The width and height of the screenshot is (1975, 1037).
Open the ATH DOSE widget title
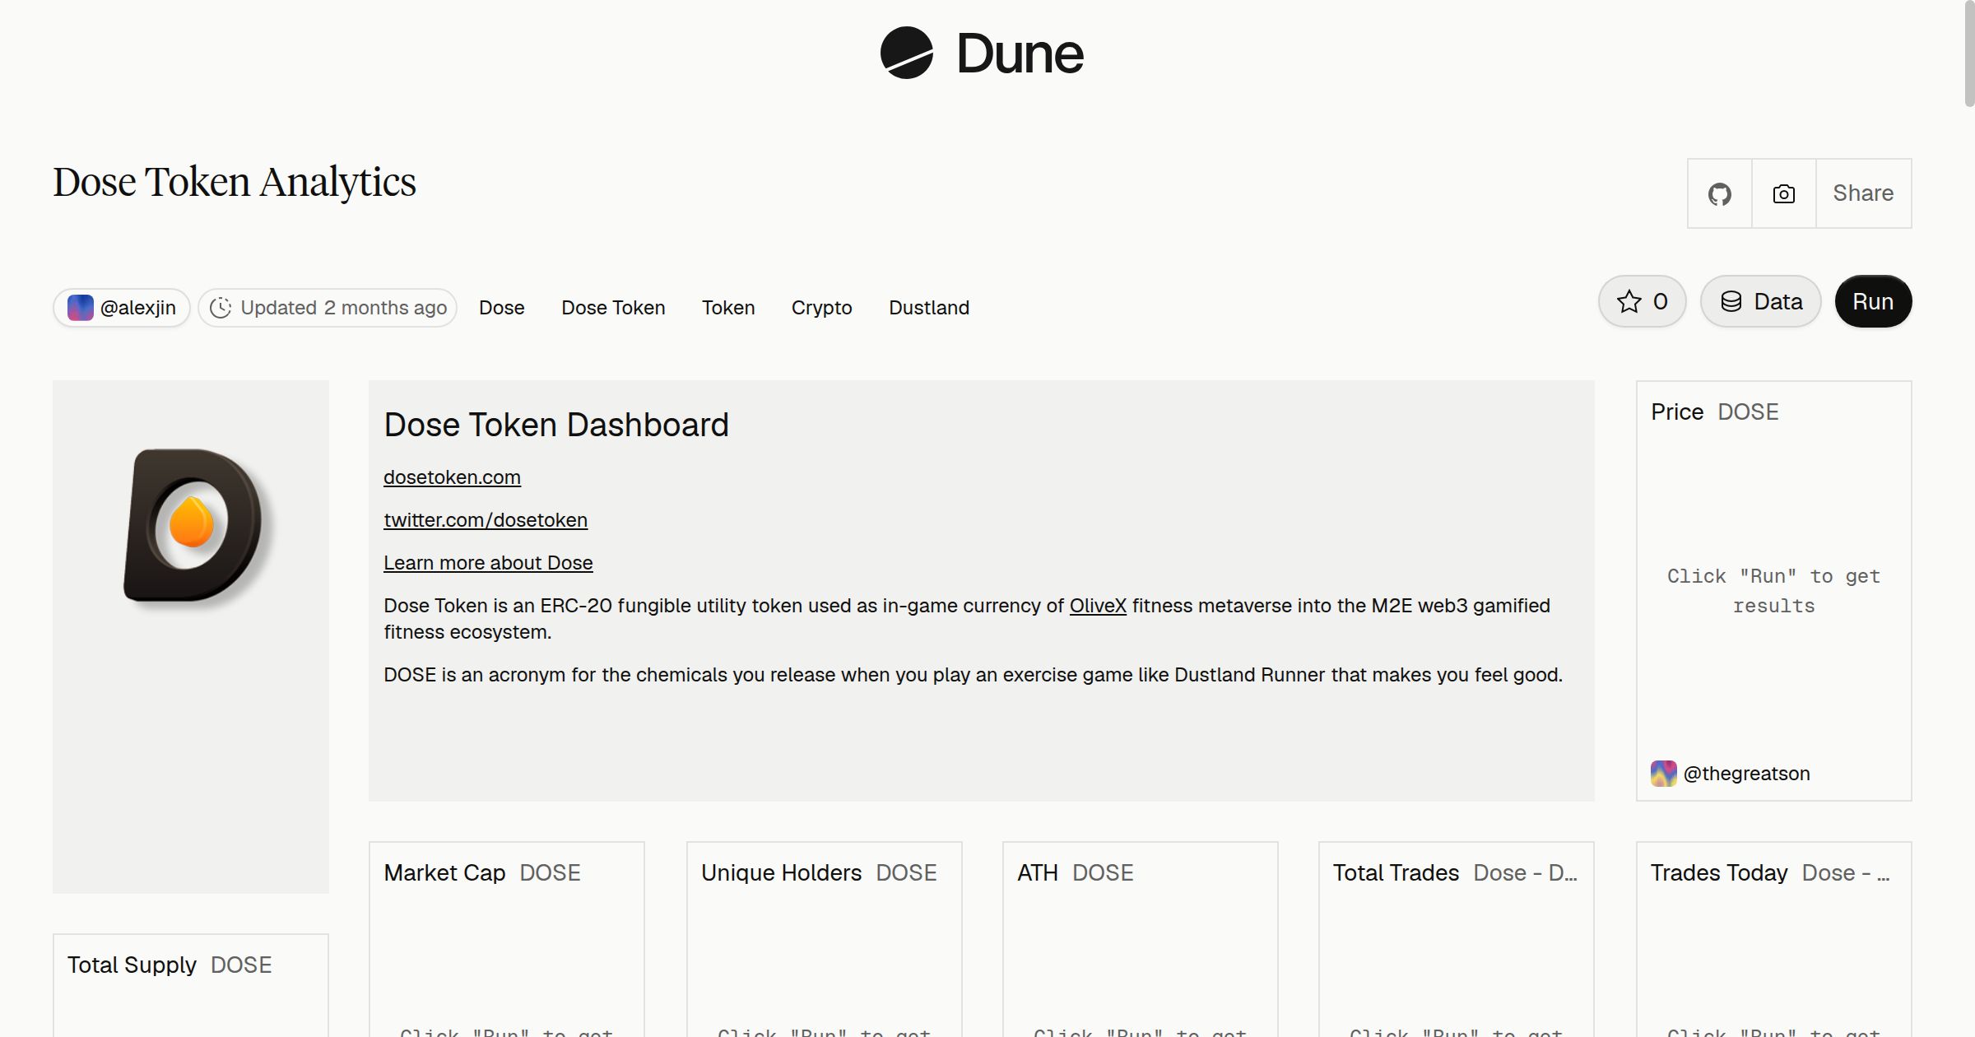pos(1076,872)
